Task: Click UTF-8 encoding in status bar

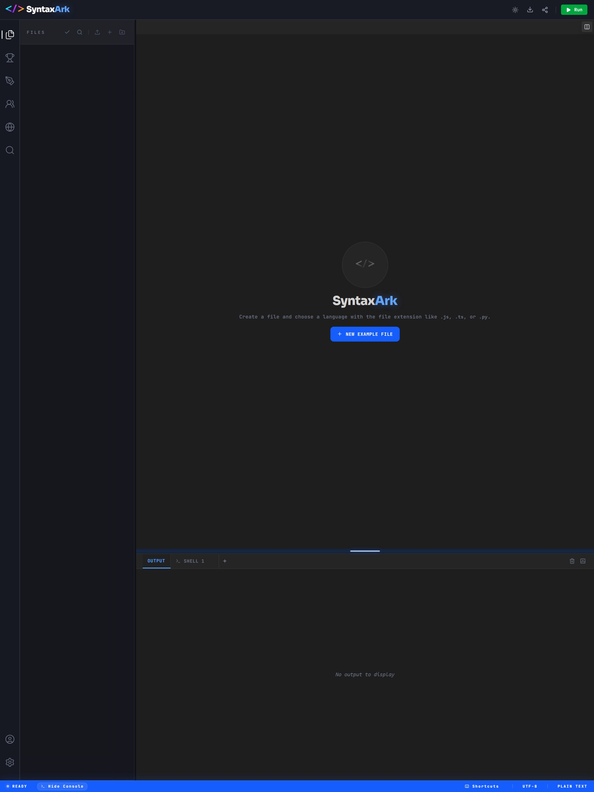Action: click(530, 786)
